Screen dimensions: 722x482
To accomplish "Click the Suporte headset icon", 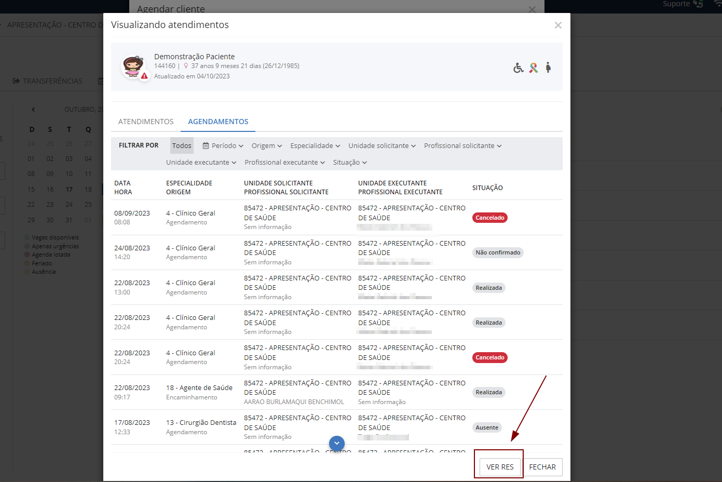I will coord(698,4).
